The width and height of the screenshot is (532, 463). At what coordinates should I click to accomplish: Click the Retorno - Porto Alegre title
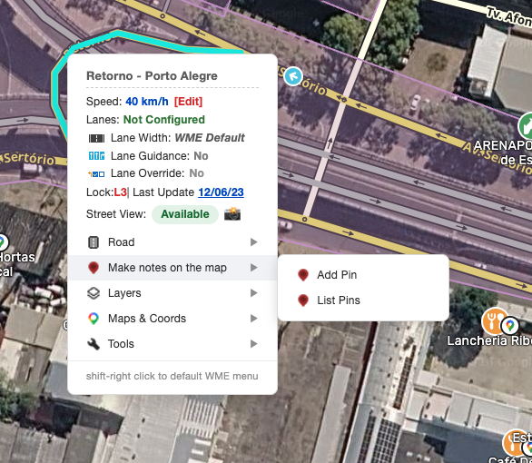[x=152, y=75]
